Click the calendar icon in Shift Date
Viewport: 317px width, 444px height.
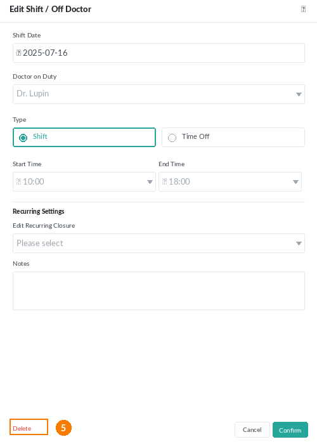[x=18, y=53]
